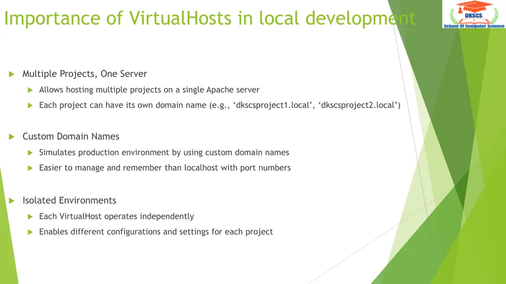Click the bullet arrow beside 'Allows hosting multiple projects'

[x=30, y=90]
